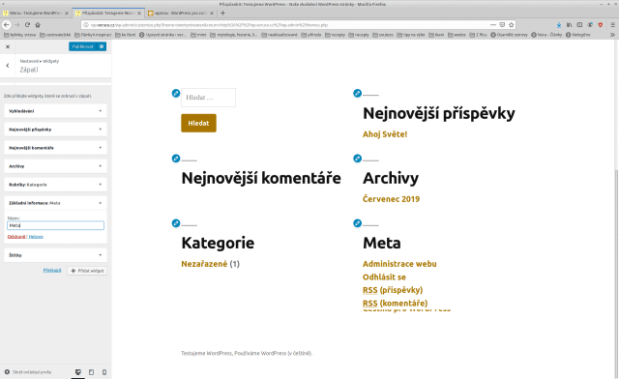Click the Hledat search field in preview
Image resolution: width=619 pixels, height=379 pixels.
(x=209, y=98)
